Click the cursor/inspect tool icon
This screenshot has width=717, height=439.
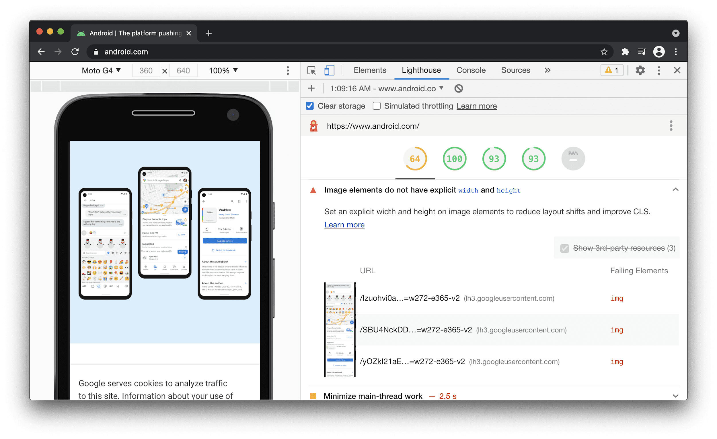[311, 70]
